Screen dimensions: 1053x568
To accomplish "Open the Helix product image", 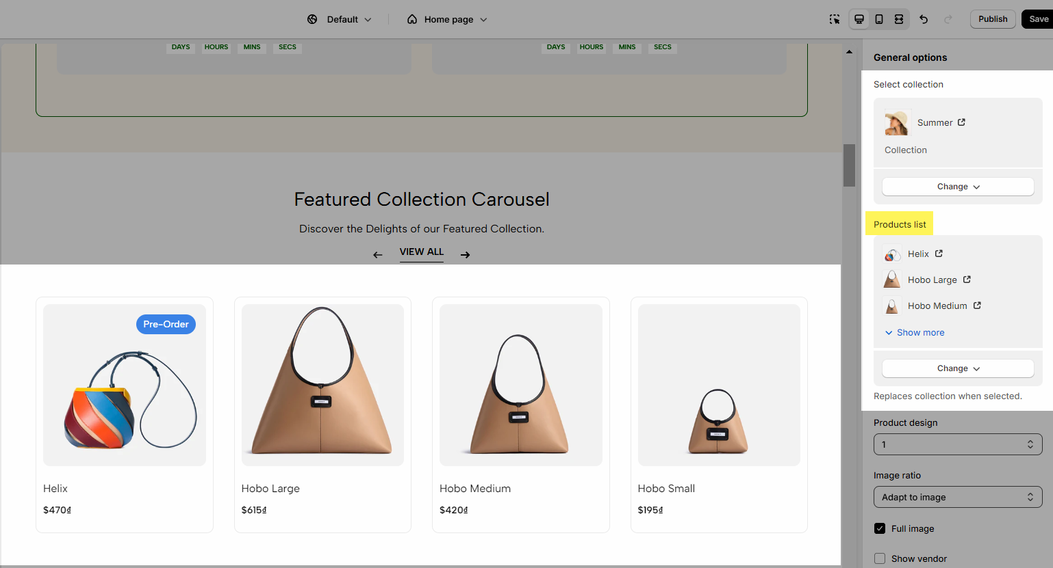I will point(125,385).
